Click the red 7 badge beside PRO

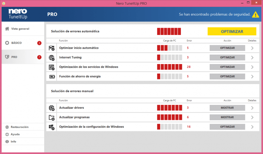39,57
